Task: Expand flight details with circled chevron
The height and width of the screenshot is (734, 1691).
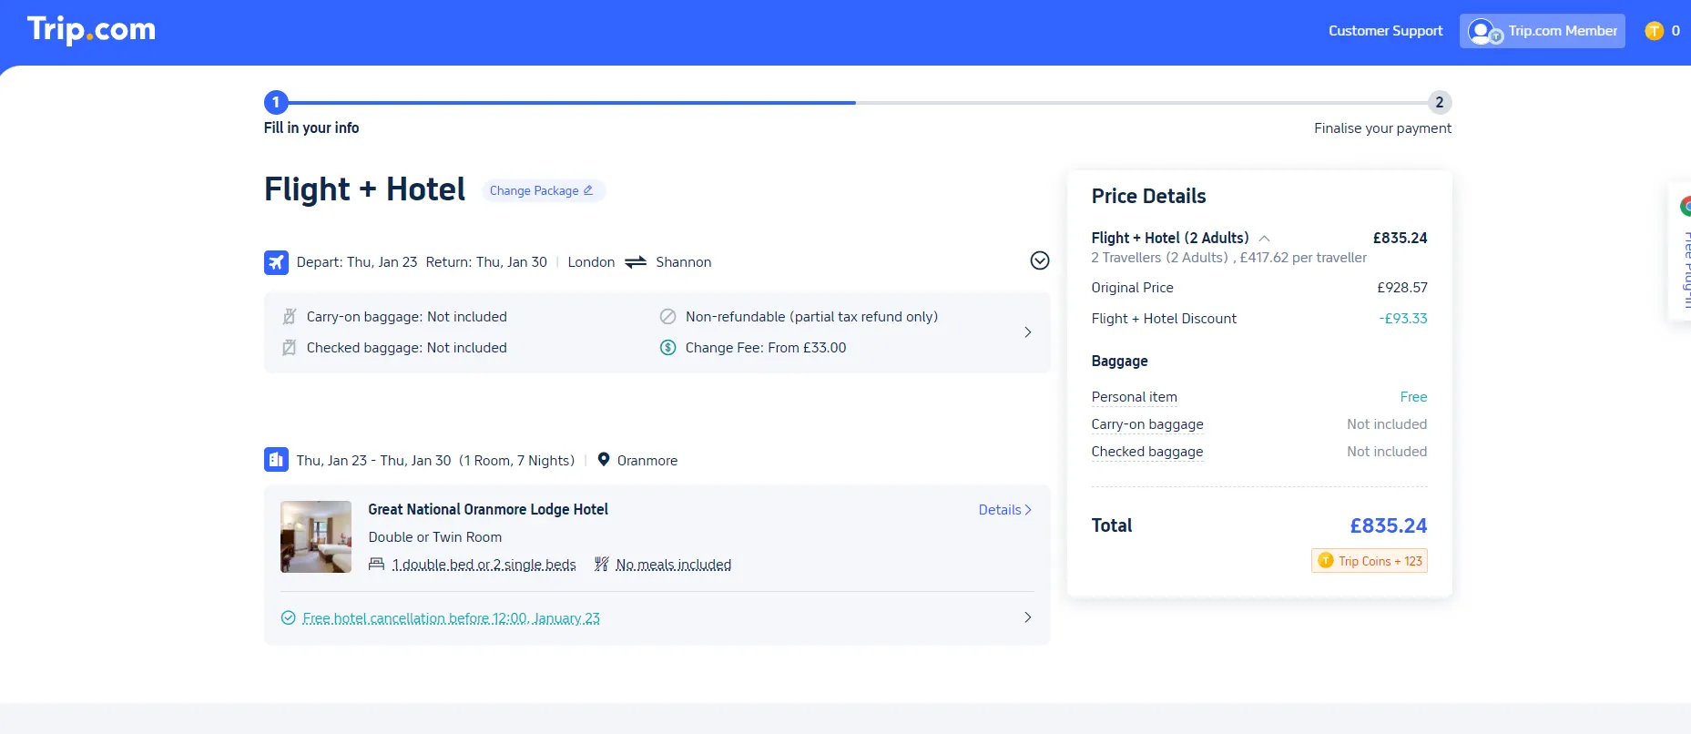Action: [x=1039, y=261]
